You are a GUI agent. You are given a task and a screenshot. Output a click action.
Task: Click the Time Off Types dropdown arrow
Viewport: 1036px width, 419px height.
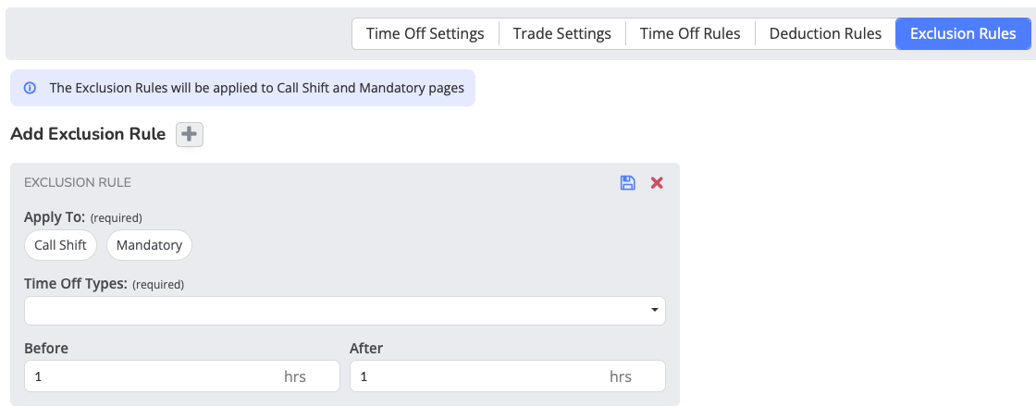click(x=655, y=310)
